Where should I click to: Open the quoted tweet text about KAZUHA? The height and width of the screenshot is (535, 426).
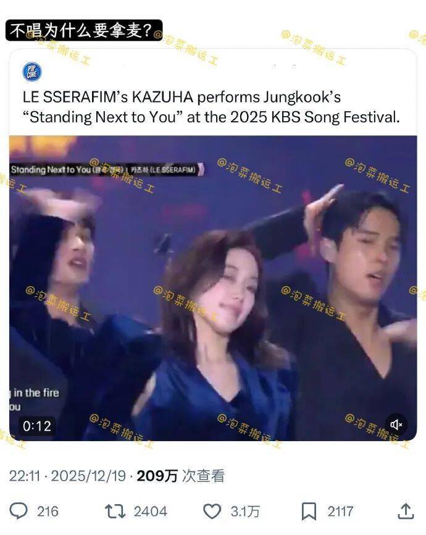(211, 107)
